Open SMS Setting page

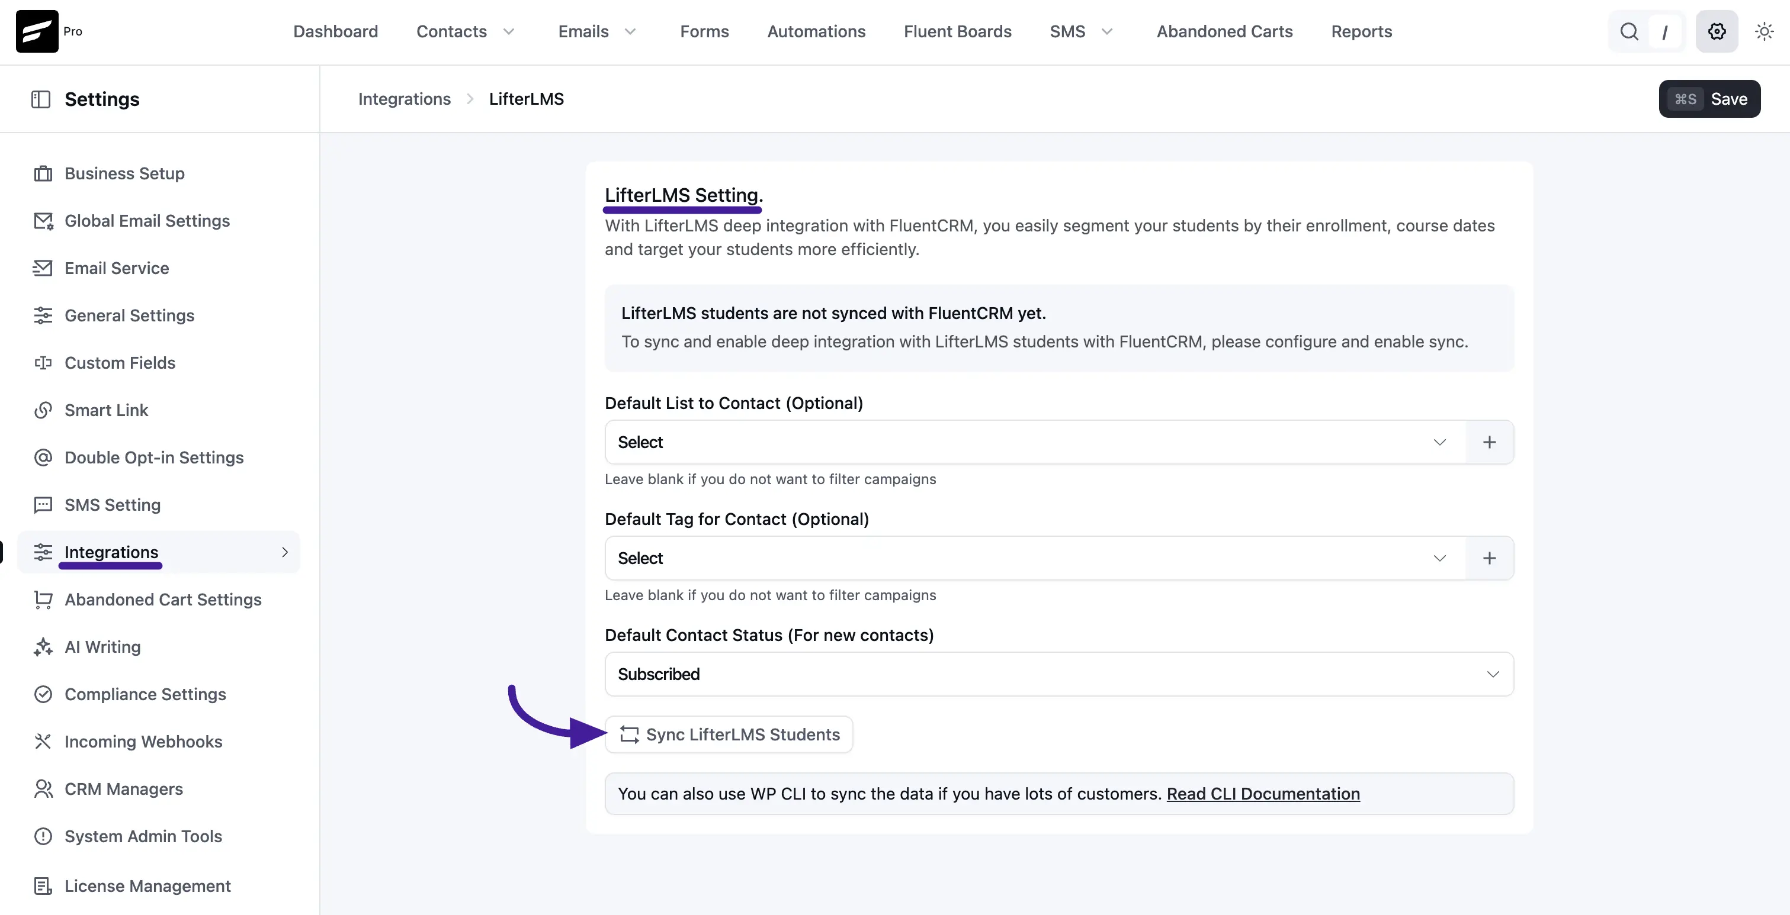click(113, 505)
